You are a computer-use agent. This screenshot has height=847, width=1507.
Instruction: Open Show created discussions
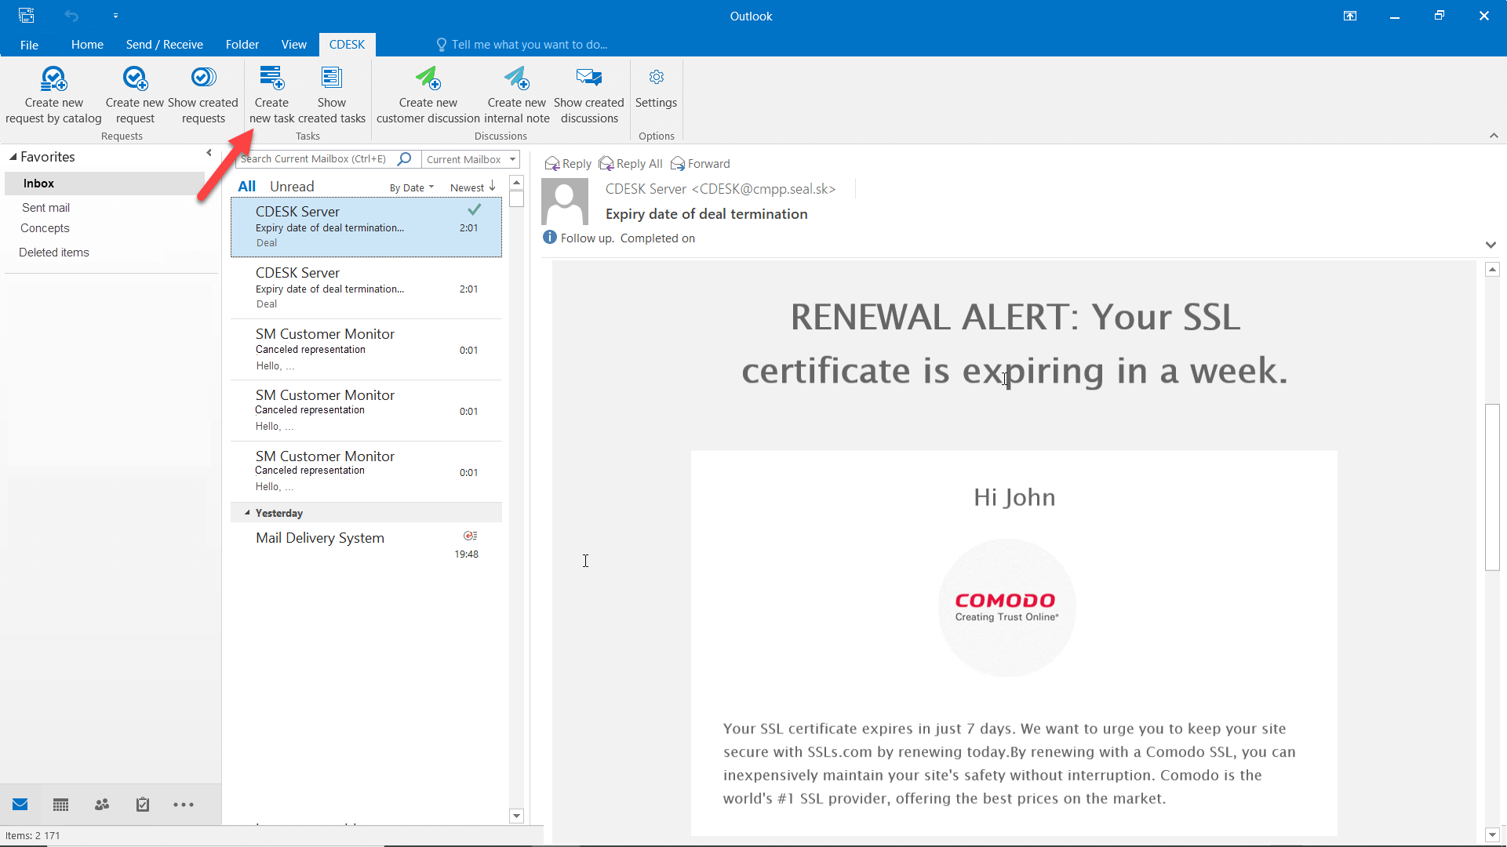[x=589, y=96]
